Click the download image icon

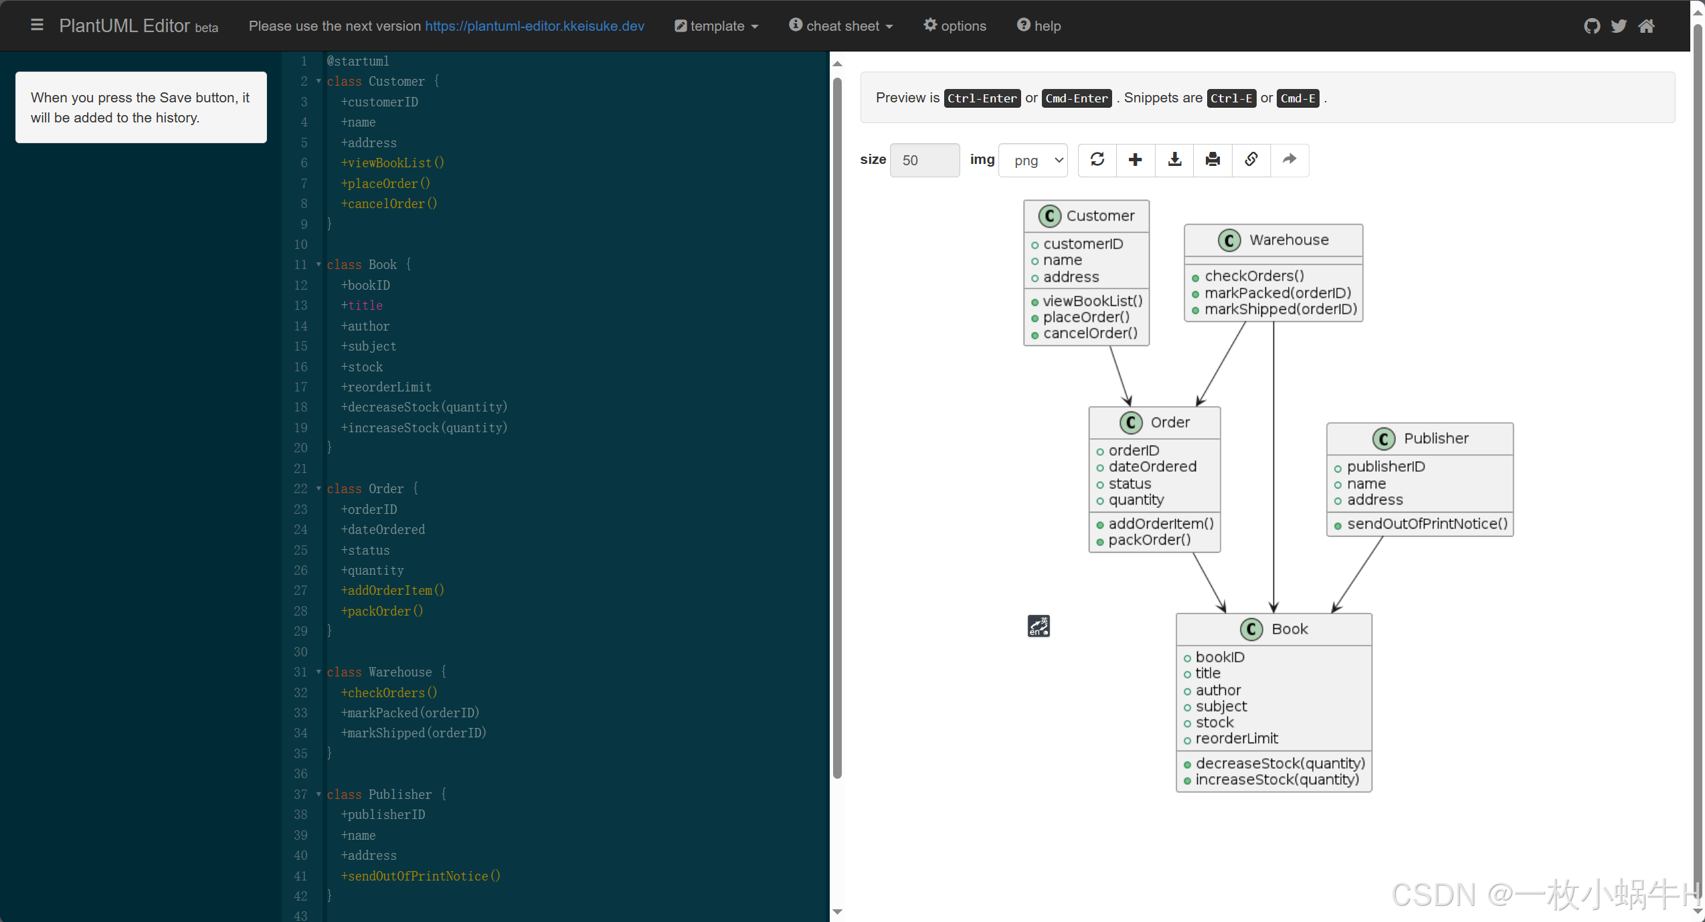coord(1174,160)
